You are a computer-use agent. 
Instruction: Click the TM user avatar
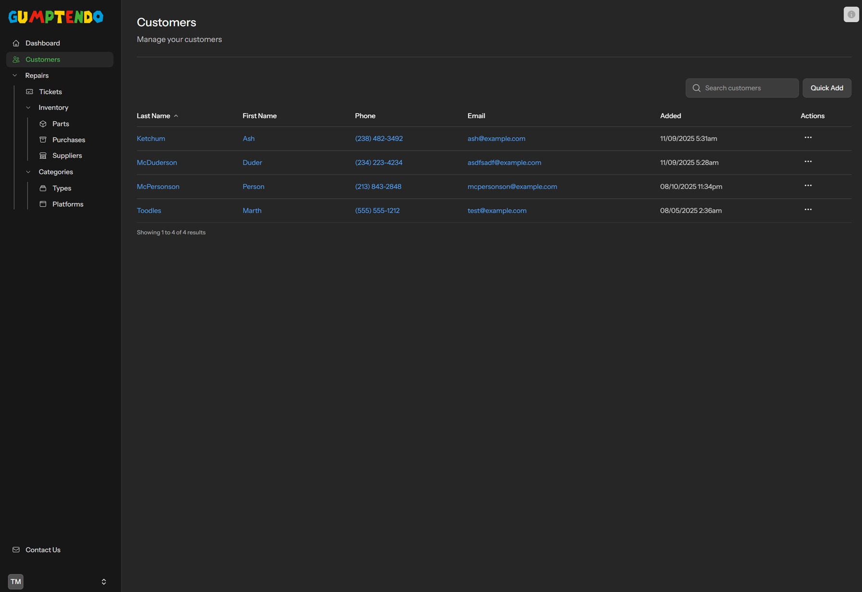tap(16, 581)
